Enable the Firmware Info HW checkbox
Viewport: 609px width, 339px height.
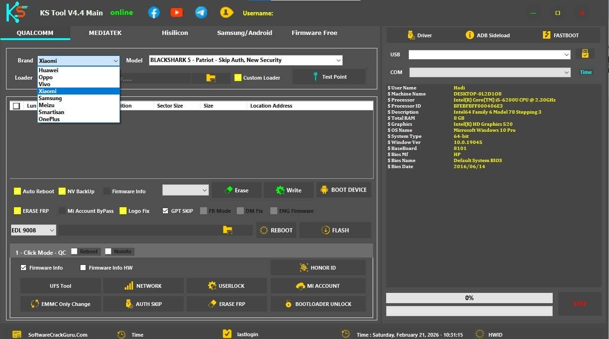83,267
